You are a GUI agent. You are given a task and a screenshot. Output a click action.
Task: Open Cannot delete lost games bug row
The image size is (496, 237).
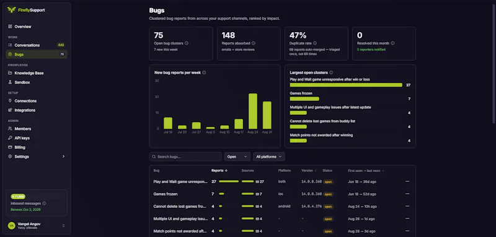pyautogui.click(x=283, y=206)
